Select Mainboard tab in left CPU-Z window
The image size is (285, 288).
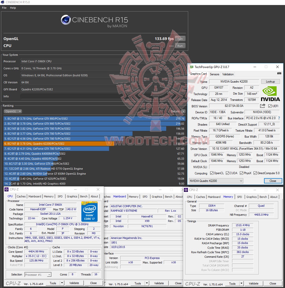(35, 196)
